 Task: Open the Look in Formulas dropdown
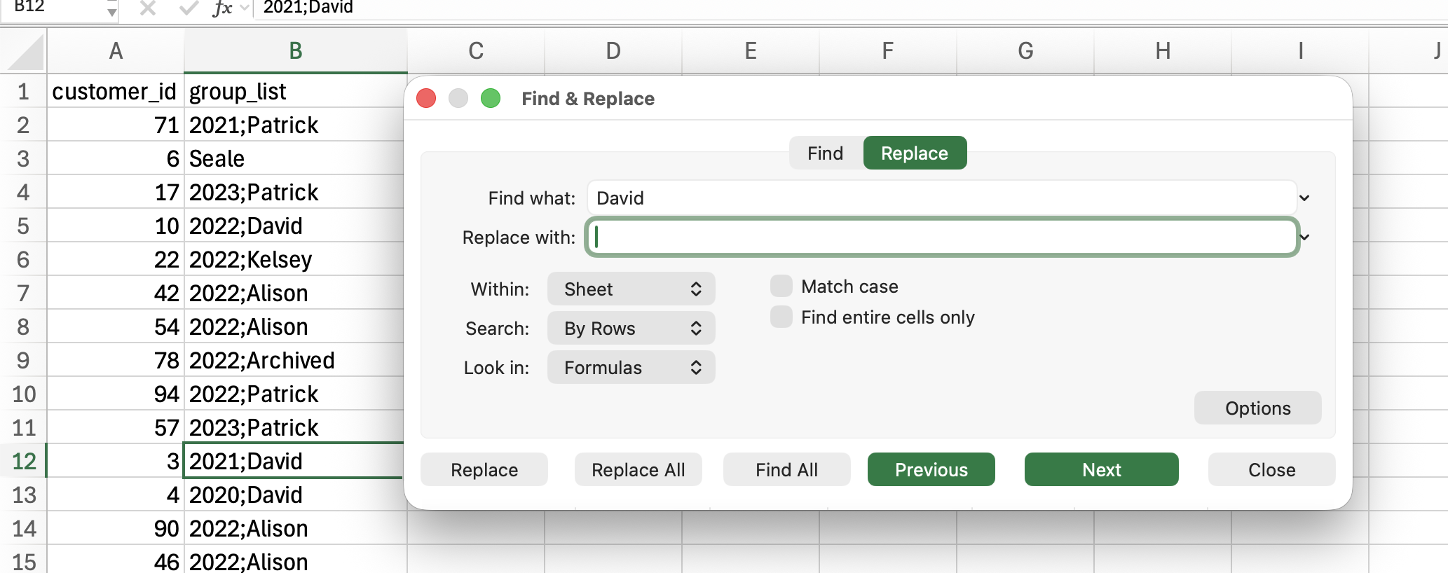click(631, 368)
